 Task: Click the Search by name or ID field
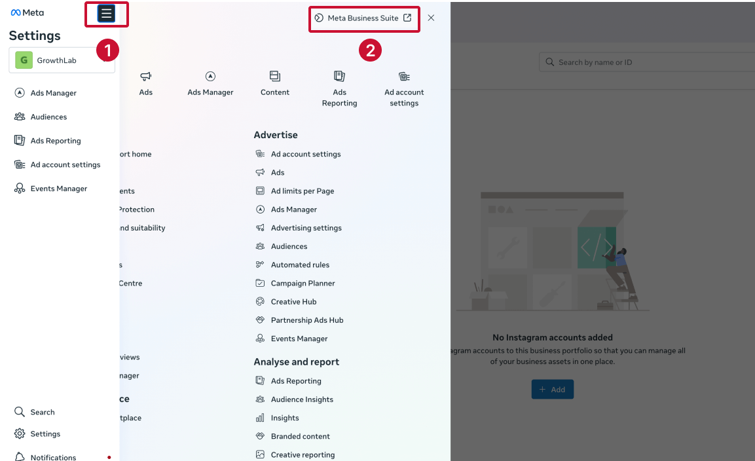(647, 62)
